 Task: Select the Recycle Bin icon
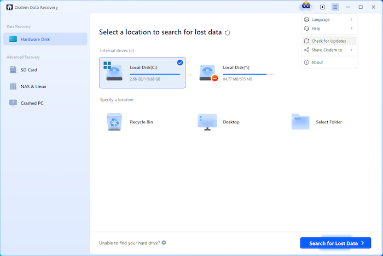coord(114,122)
